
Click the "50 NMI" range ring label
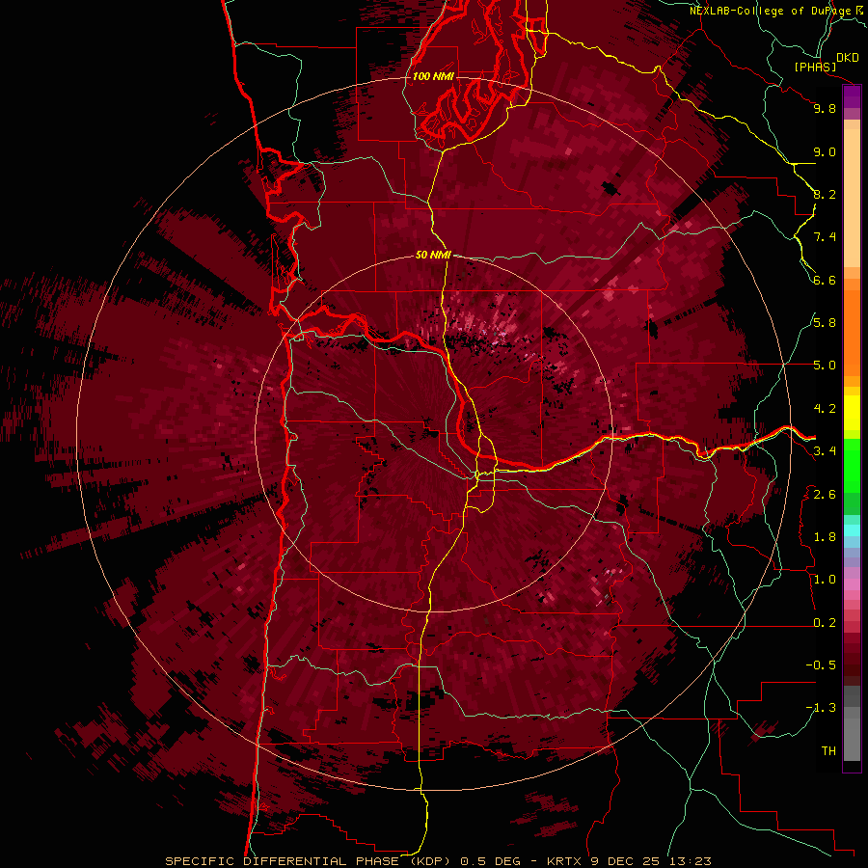point(433,256)
